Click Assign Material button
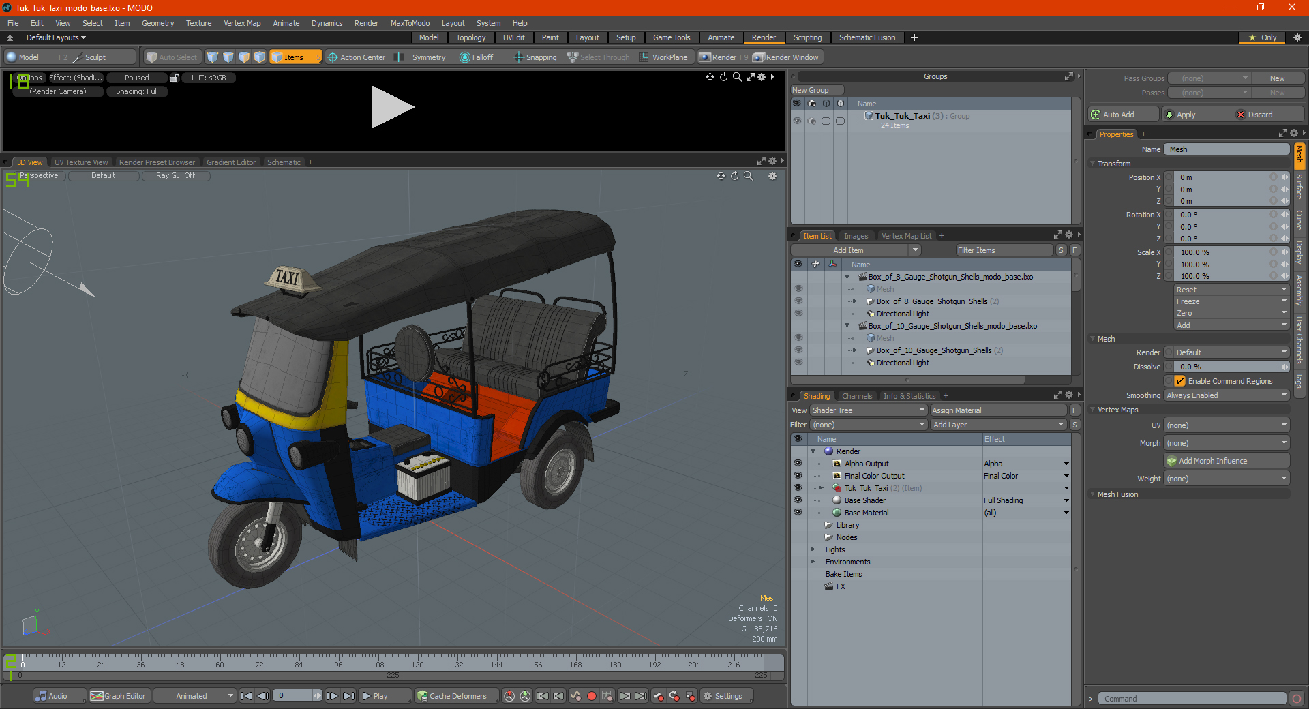 [998, 410]
